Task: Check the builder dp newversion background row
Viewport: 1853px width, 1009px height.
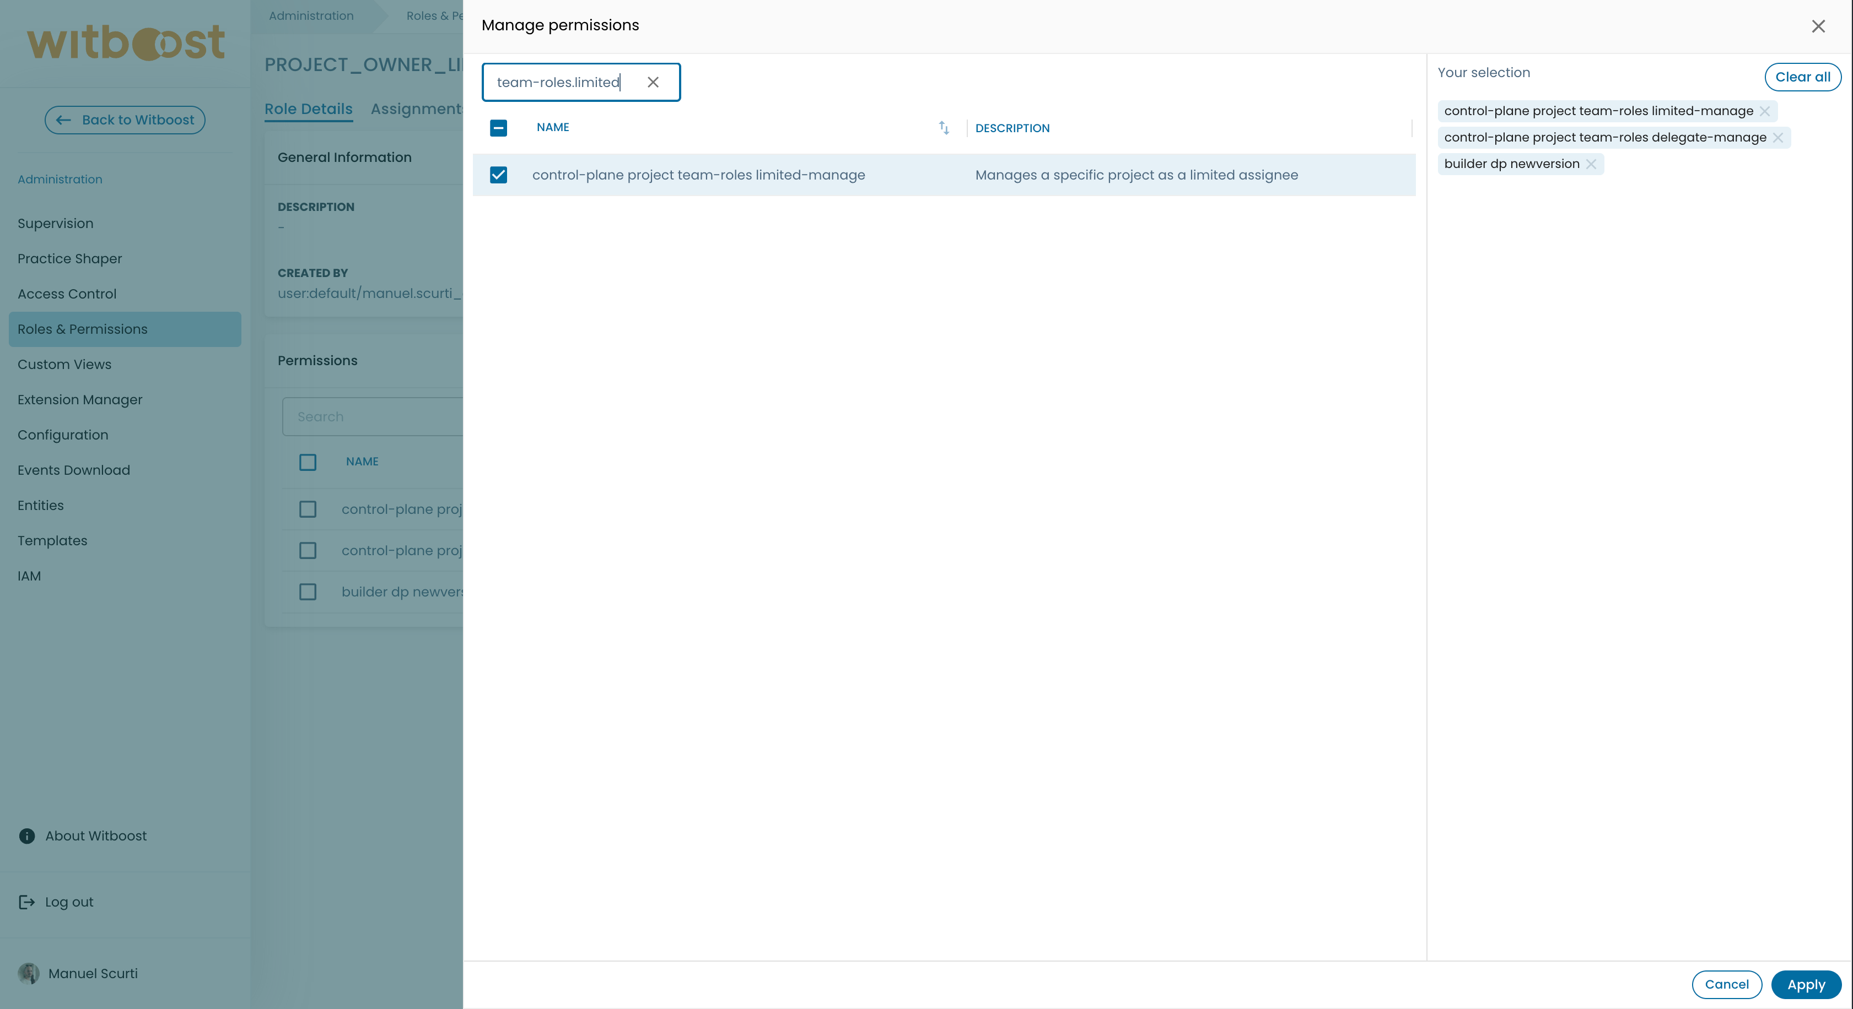Action: (x=307, y=592)
